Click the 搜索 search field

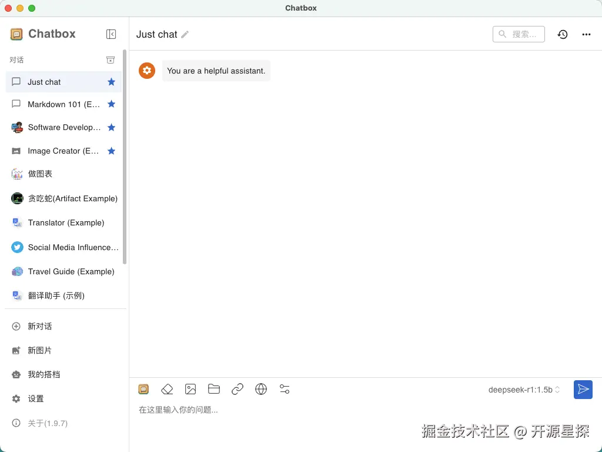519,34
